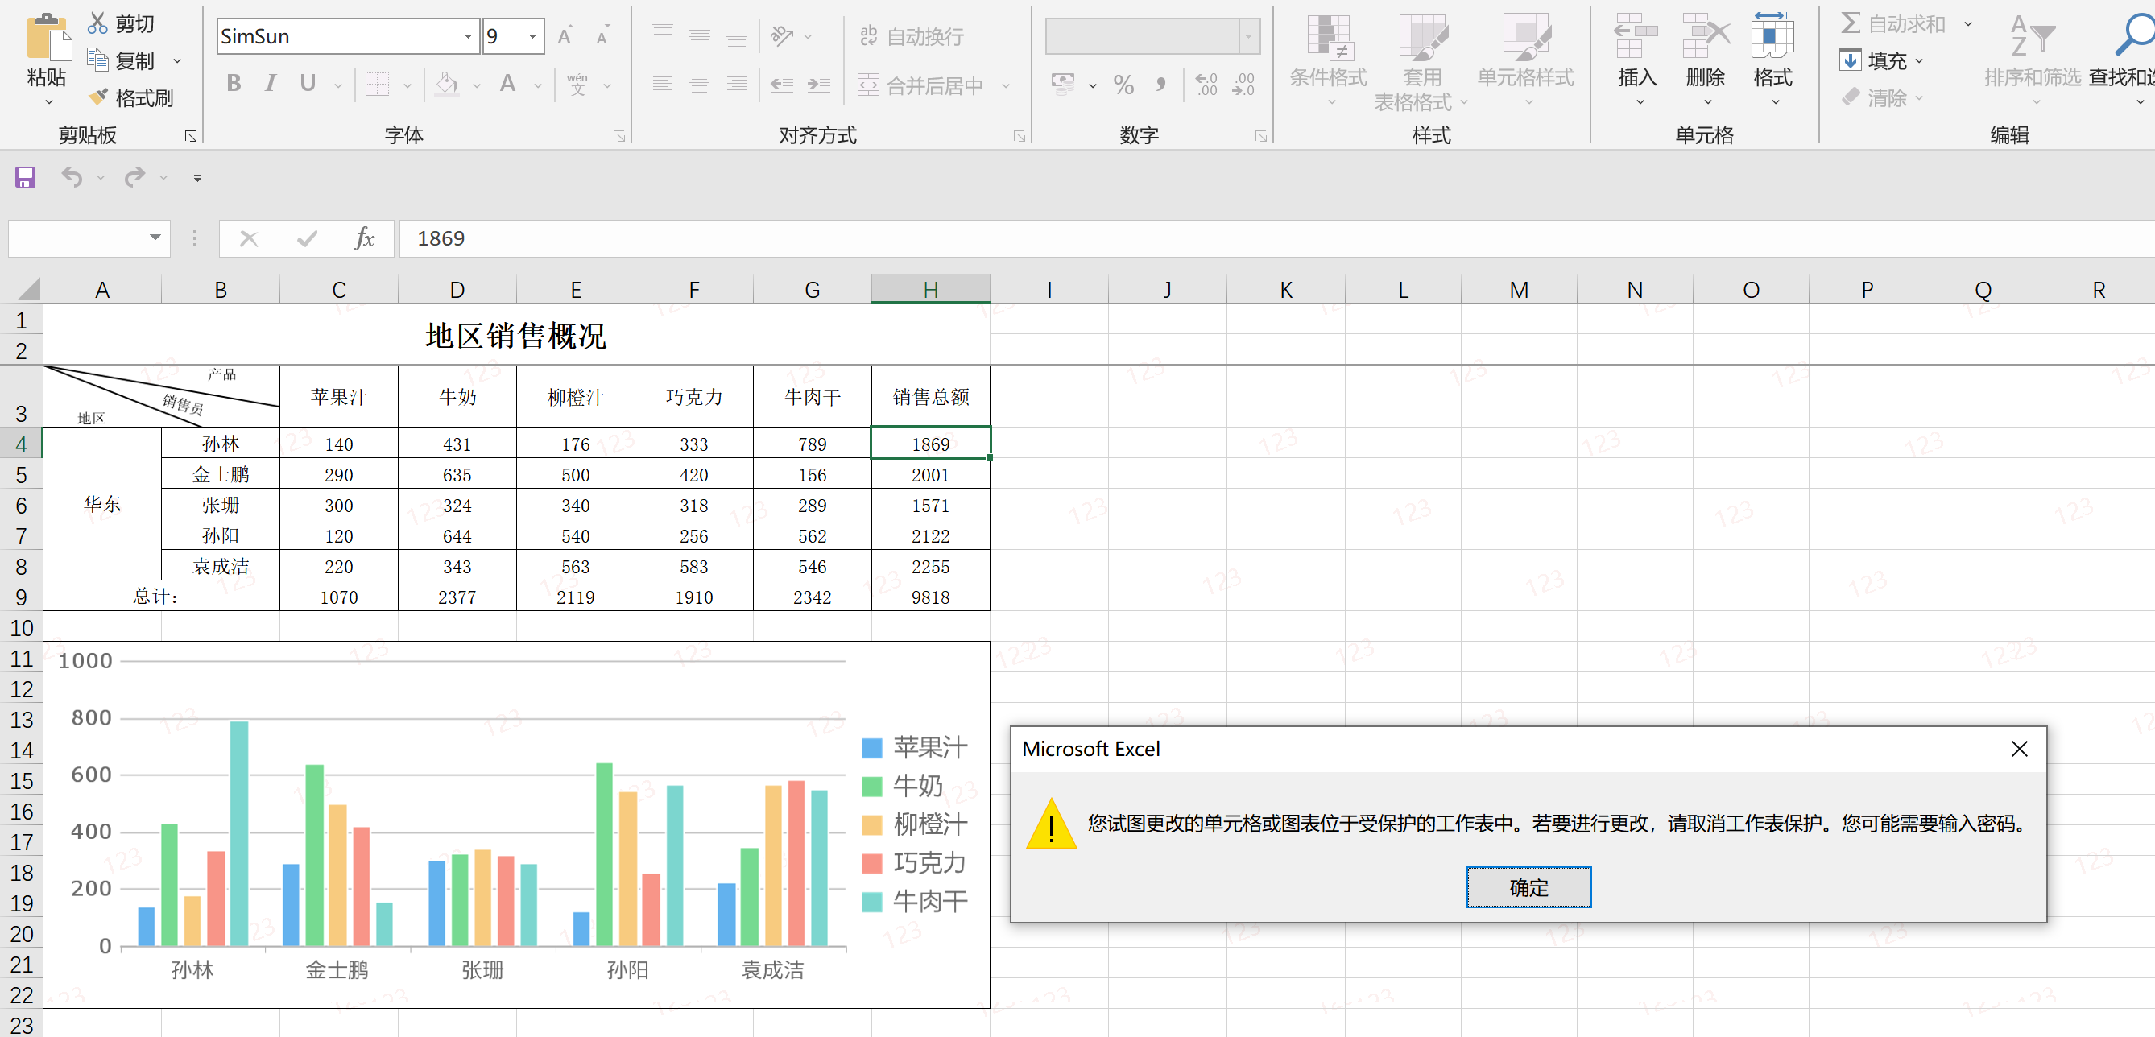
Task: Open the SimSun font name dropdown
Action: (x=468, y=37)
